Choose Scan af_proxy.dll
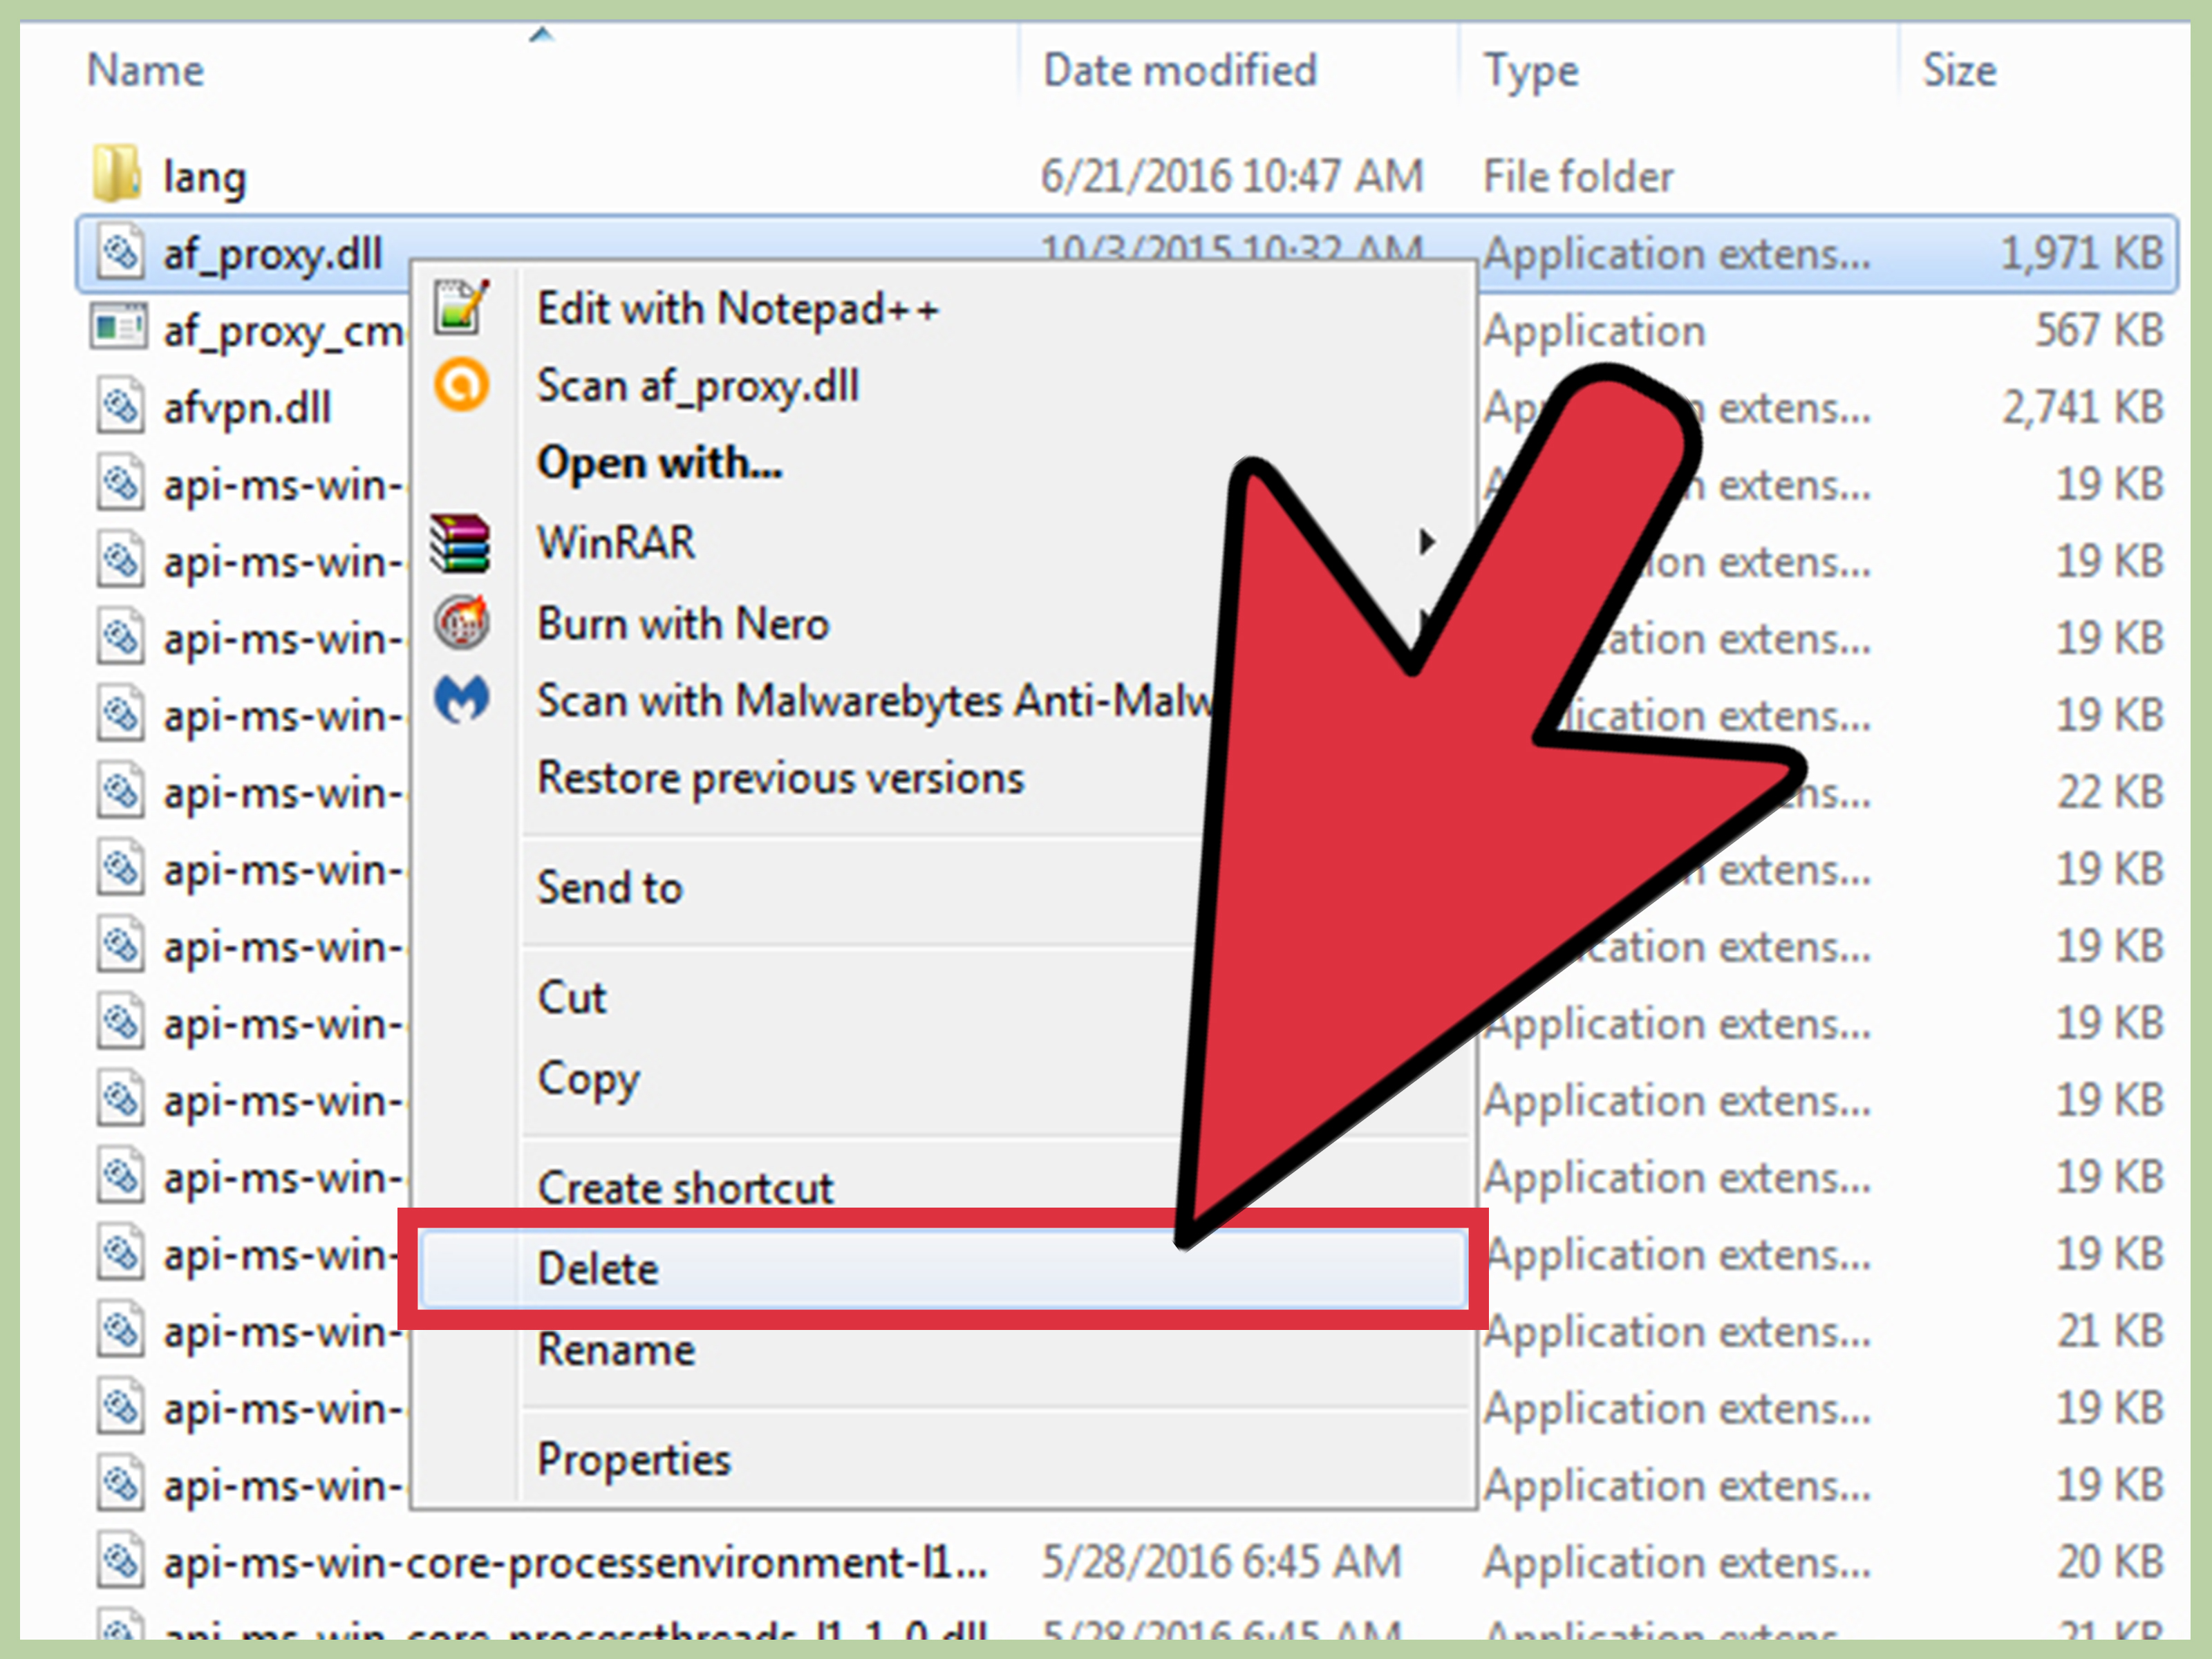 [x=698, y=387]
